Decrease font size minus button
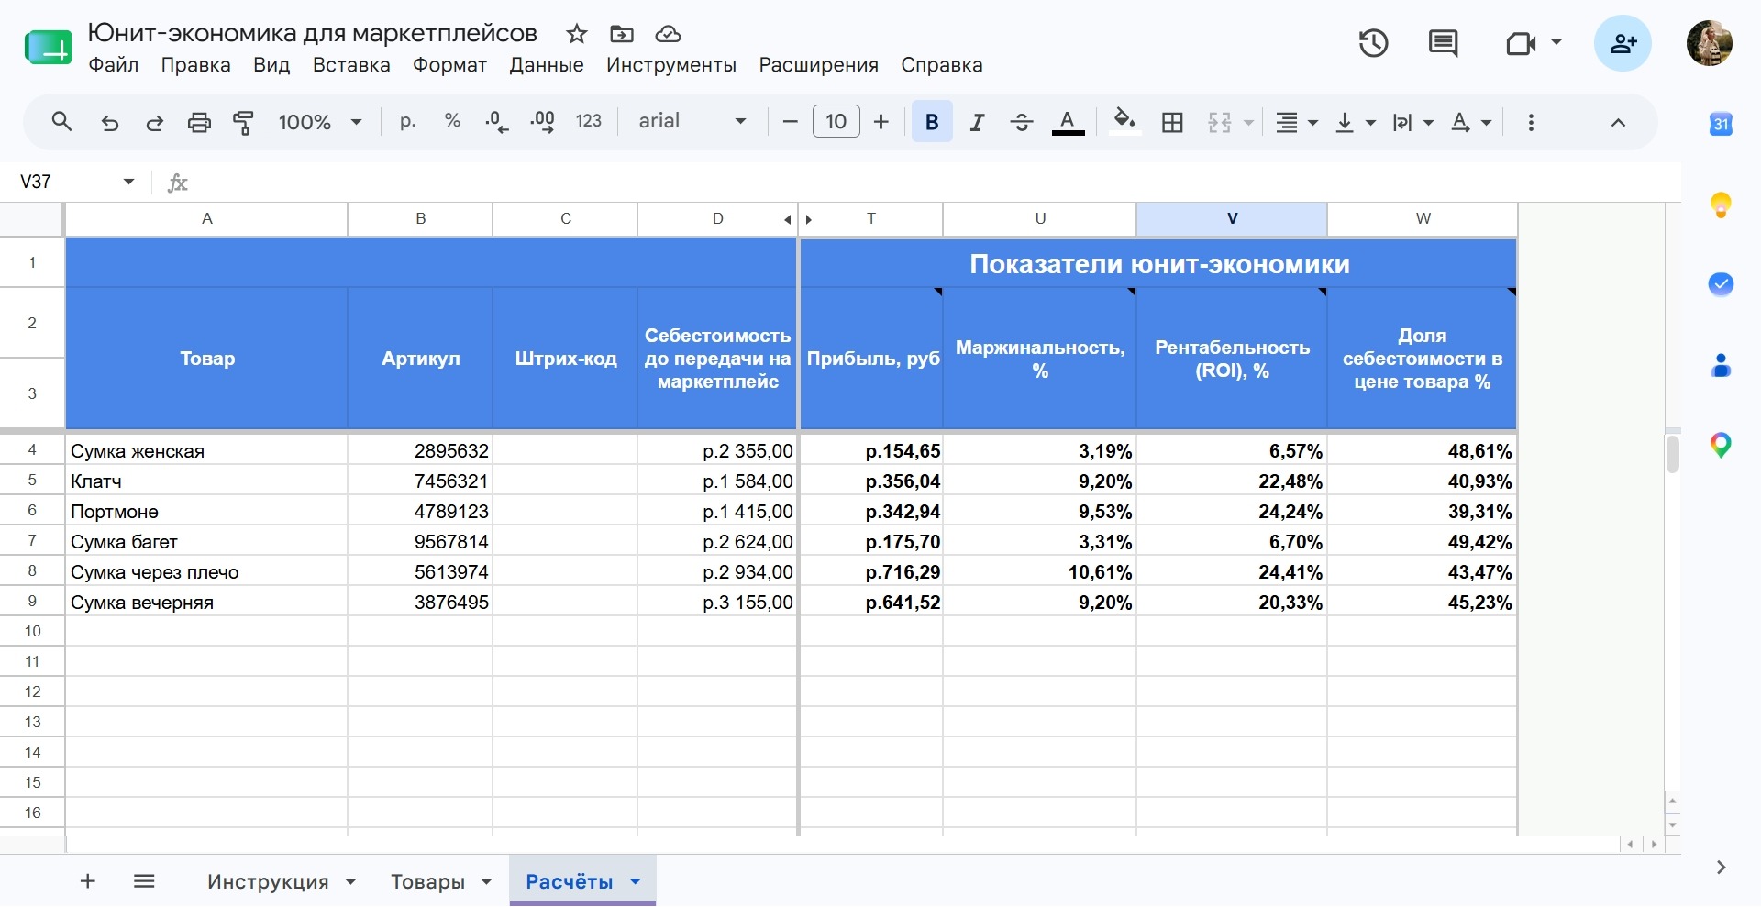1761x907 pixels. coord(790,122)
